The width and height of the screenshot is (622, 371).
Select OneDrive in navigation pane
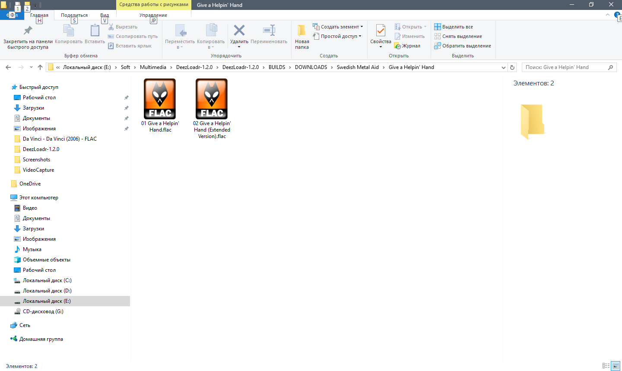[30, 184]
